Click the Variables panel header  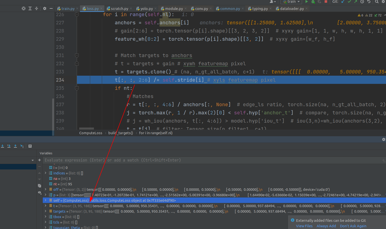click(x=46, y=153)
